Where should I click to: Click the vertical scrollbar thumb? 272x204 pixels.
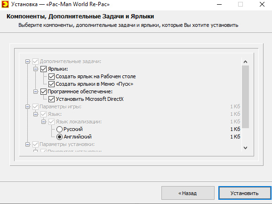pyautogui.click(x=245, y=97)
